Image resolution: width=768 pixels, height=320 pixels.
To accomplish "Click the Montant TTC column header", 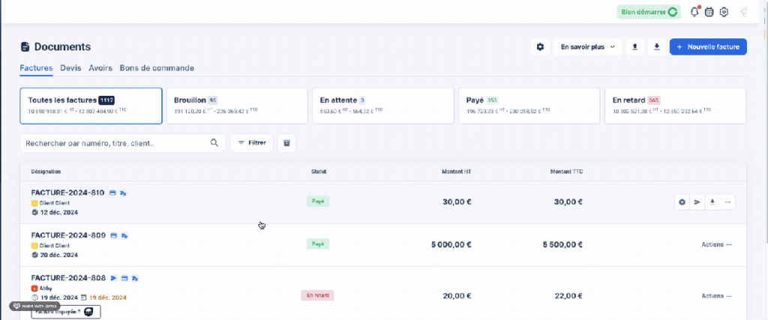I will click(567, 172).
